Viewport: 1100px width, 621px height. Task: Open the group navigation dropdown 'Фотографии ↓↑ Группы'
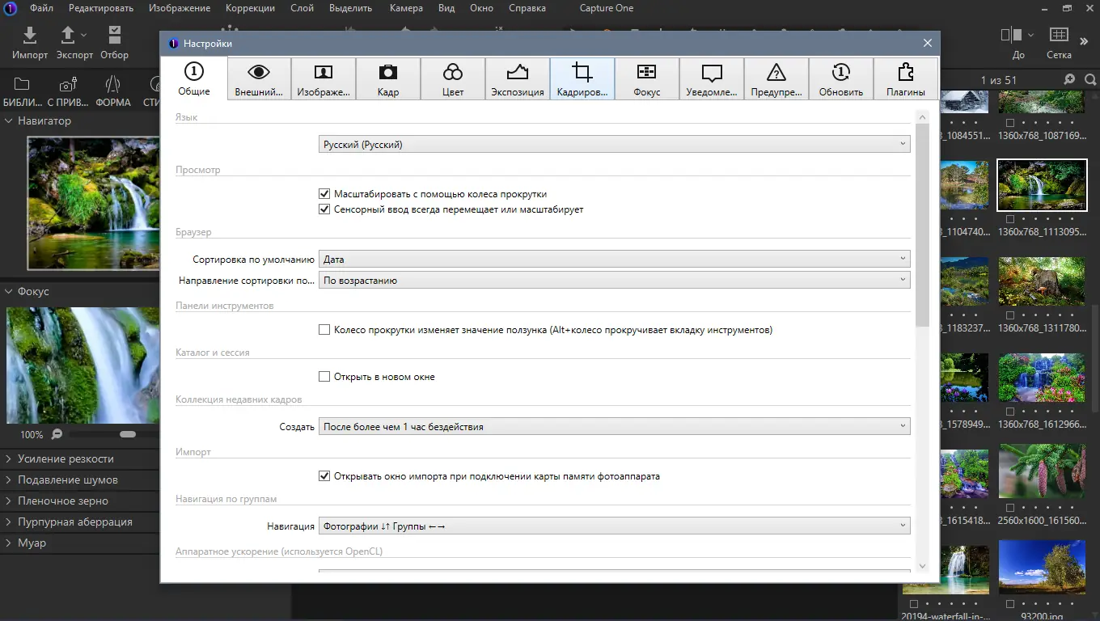pyautogui.click(x=615, y=526)
